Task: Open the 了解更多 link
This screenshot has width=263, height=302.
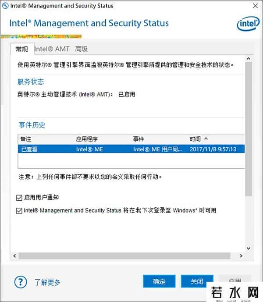Action: point(47,282)
